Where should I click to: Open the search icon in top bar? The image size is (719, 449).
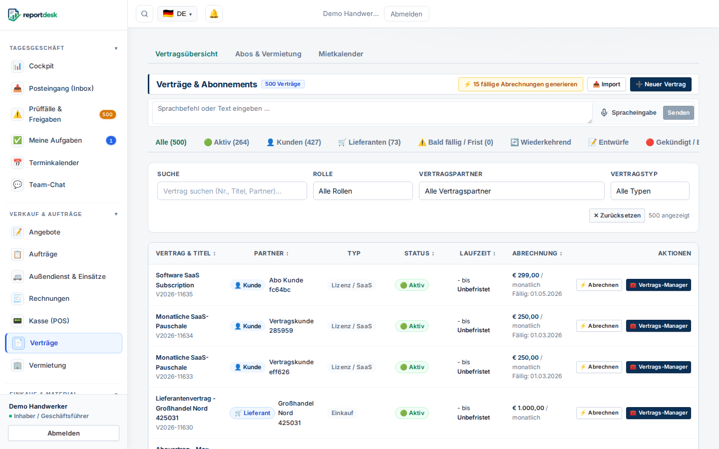[144, 14]
